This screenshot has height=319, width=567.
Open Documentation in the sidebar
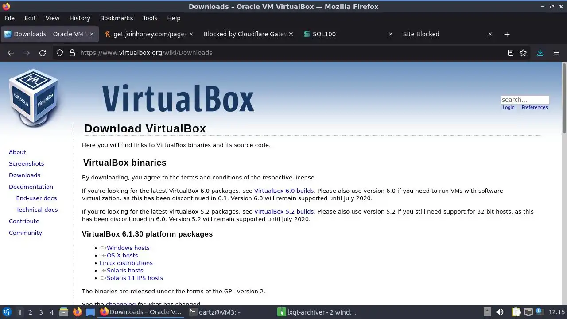pyautogui.click(x=31, y=187)
